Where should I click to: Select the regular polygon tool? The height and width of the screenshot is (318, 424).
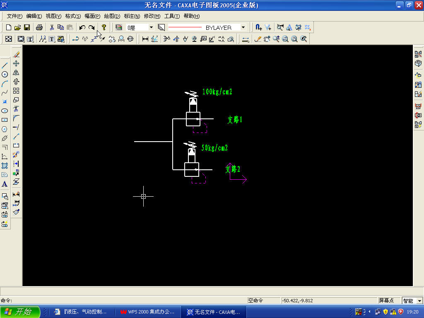[5, 129]
